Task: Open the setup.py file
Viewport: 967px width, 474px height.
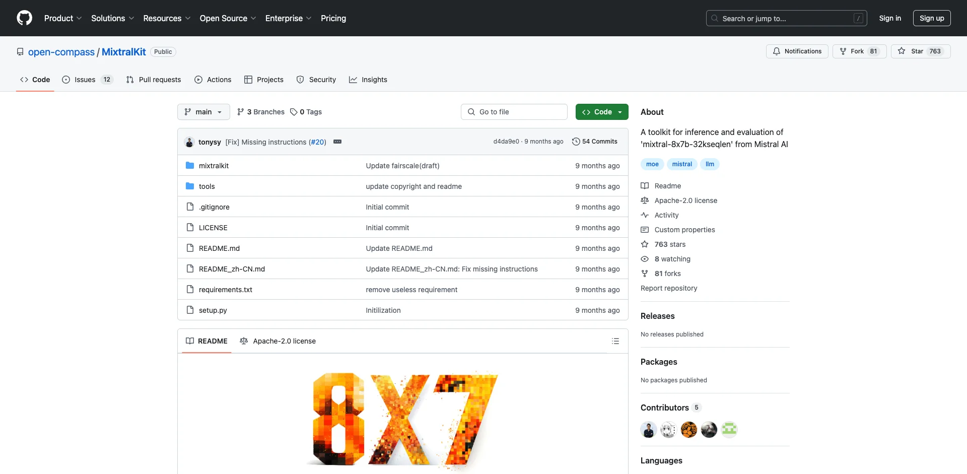Action: coord(213,310)
